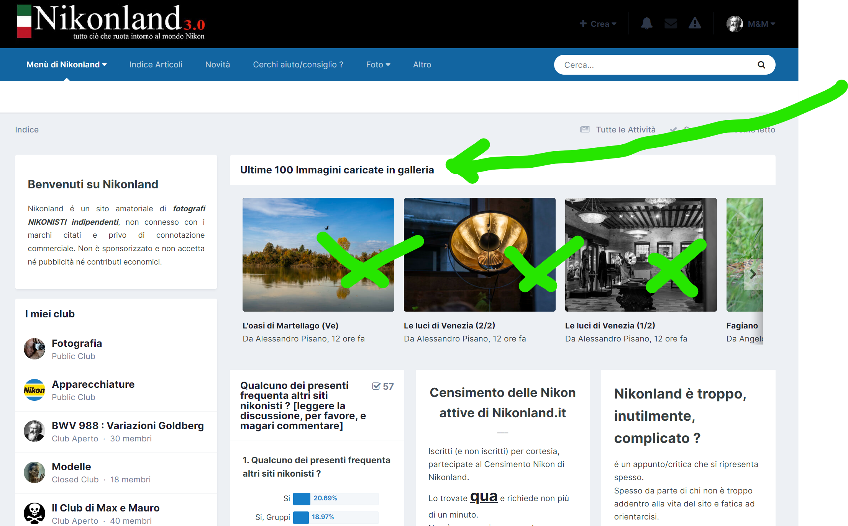Screen dimensions: 848x526
Task: Click the Si poll bar 20.69%
Action: point(335,498)
